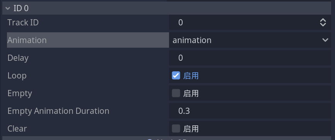Image resolution: width=335 pixels, height=140 pixels.
Task: Collapse the ID 0 section chevron
Action: pyautogui.click(x=8, y=8)
